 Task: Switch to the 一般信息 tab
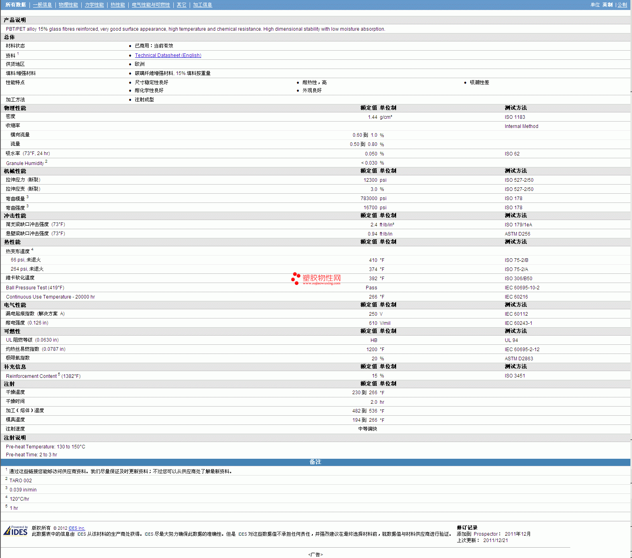coord(42,5)
